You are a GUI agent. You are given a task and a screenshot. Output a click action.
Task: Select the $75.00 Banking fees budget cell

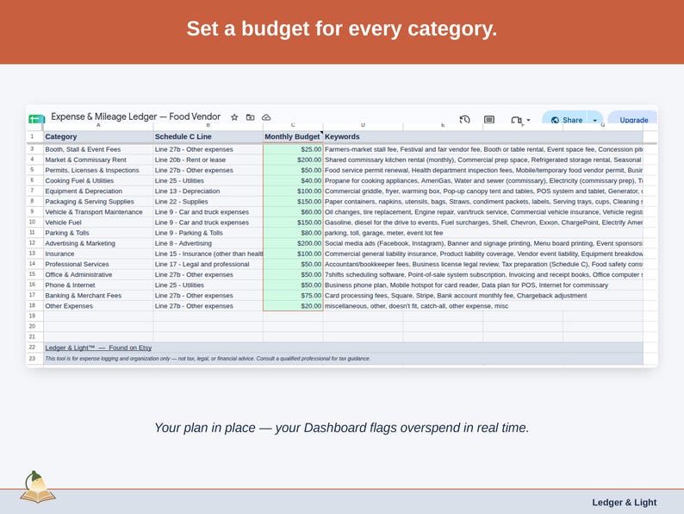pyautogui.click(x=293, y=296)
